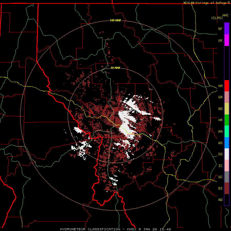The image size is (231, 231).
Task: Click the BI legend label
Action: tap(220, 188)
